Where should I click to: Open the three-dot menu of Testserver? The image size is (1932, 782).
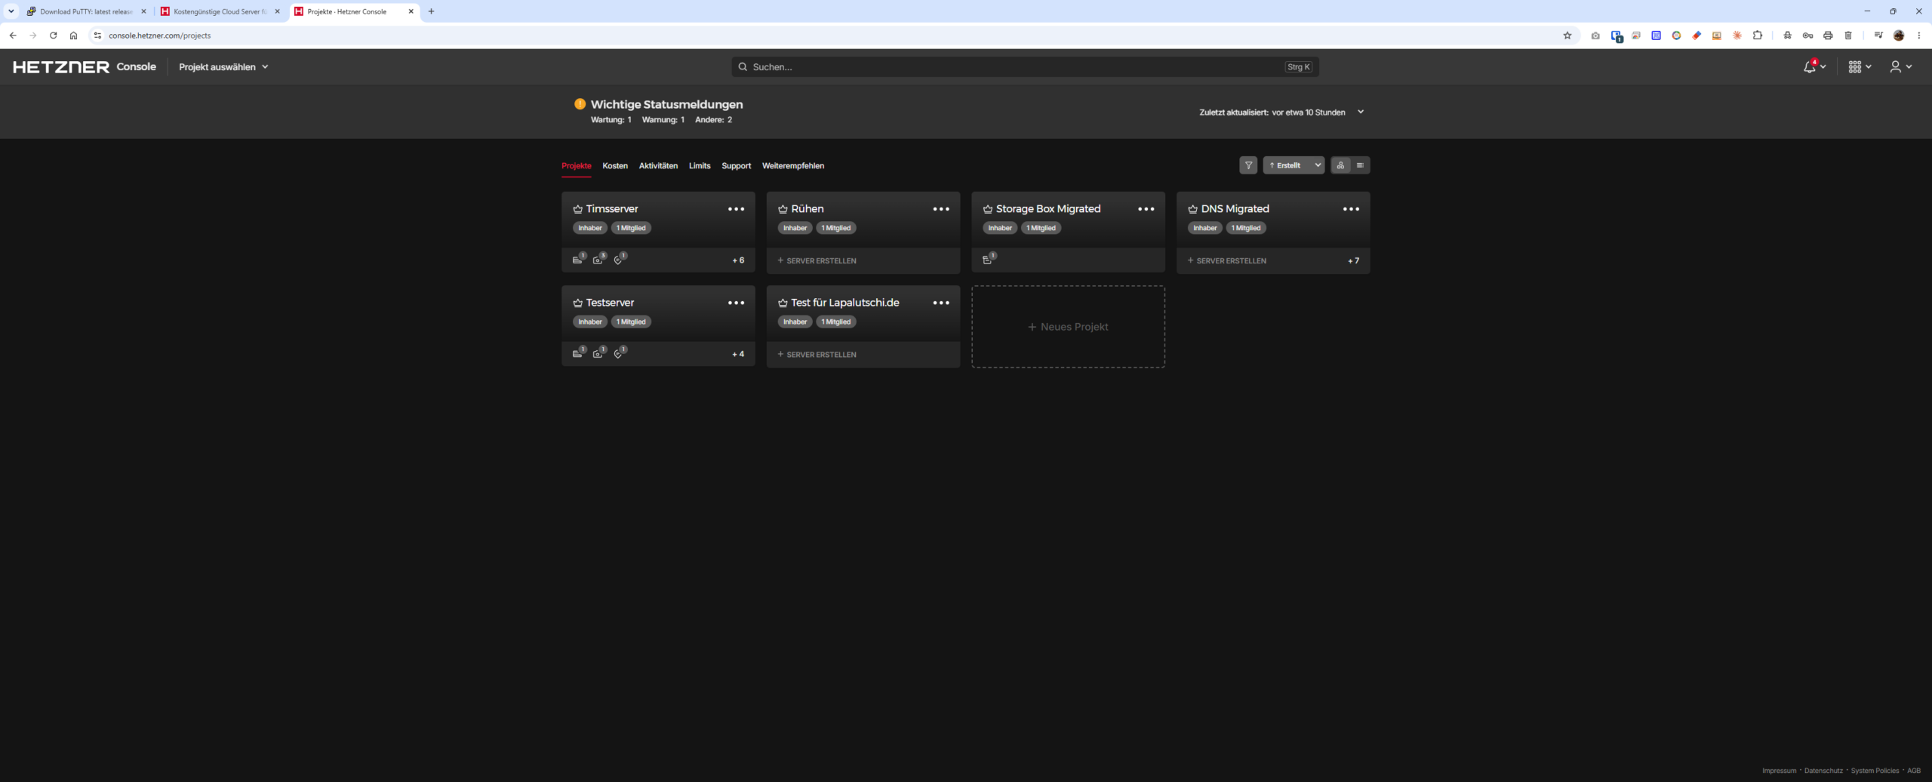click(x=736, y=303)
